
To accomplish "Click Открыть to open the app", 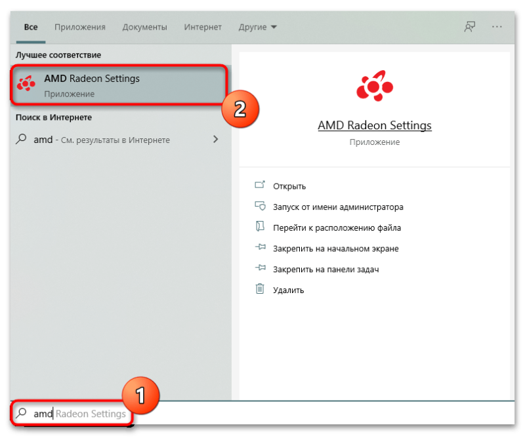I will [x=289, y=186].
